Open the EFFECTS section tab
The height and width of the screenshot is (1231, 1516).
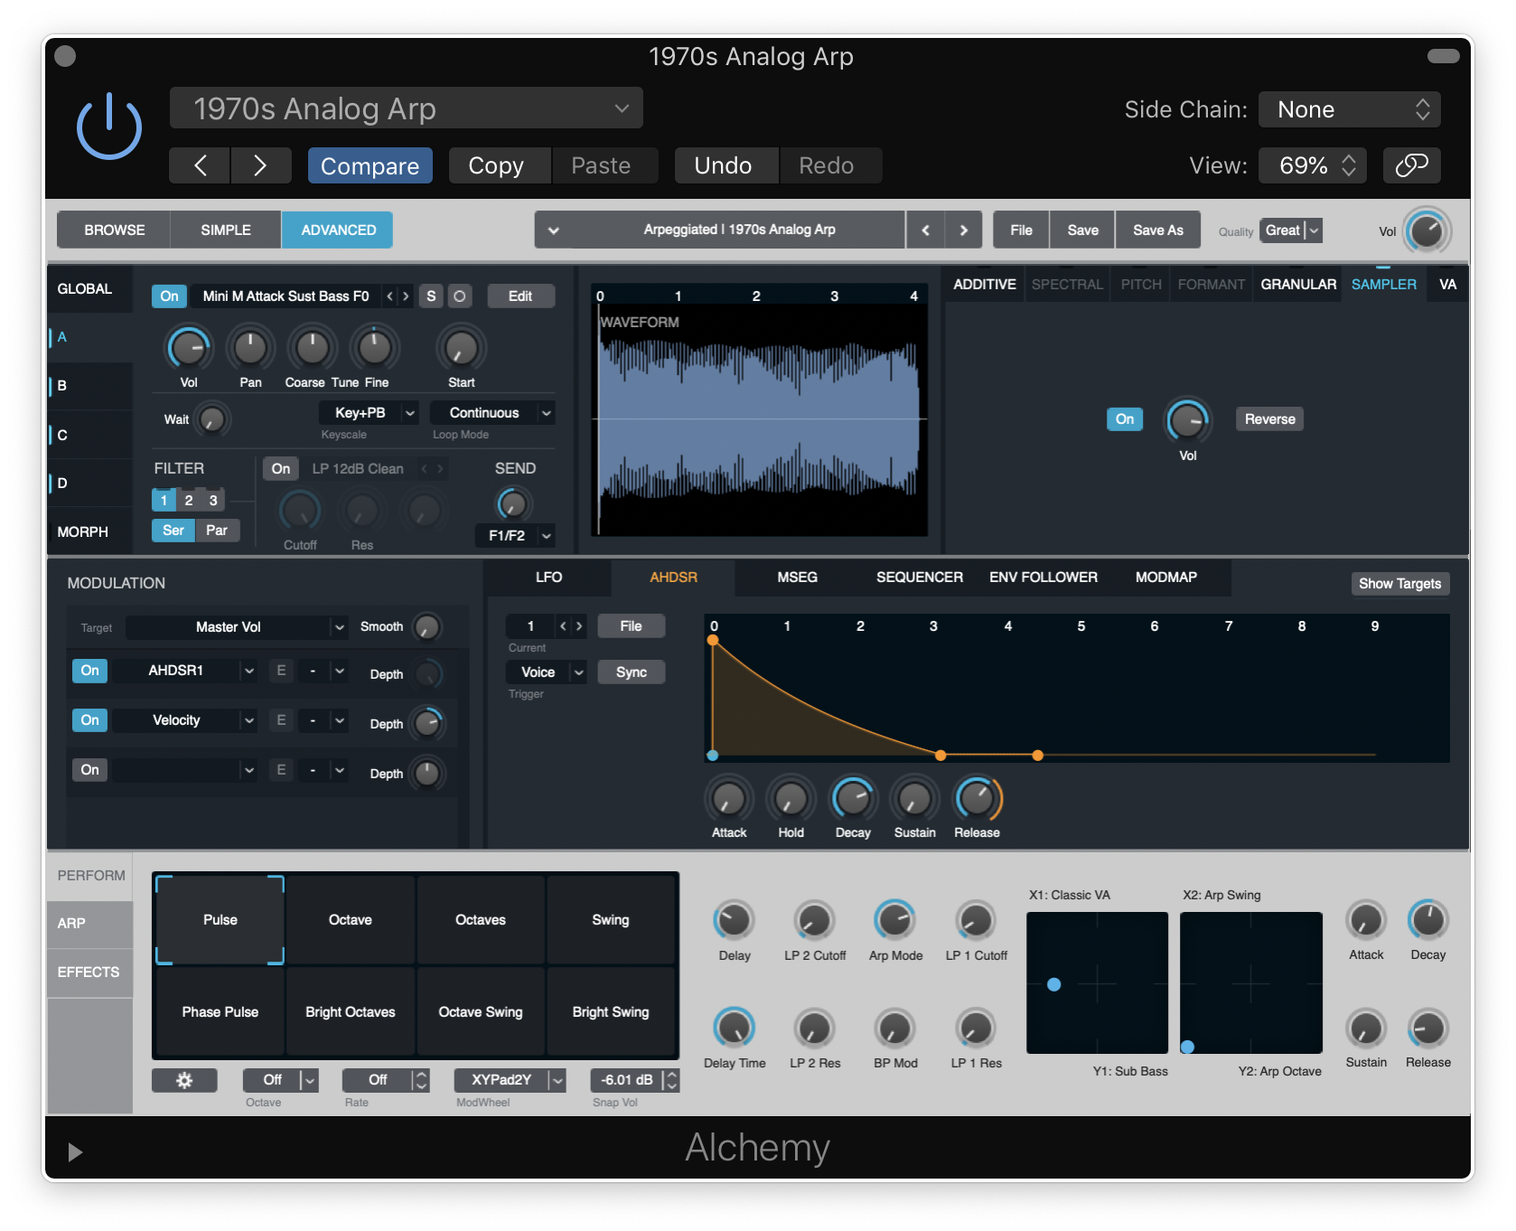pyautogui.click(x=89, y=973)
